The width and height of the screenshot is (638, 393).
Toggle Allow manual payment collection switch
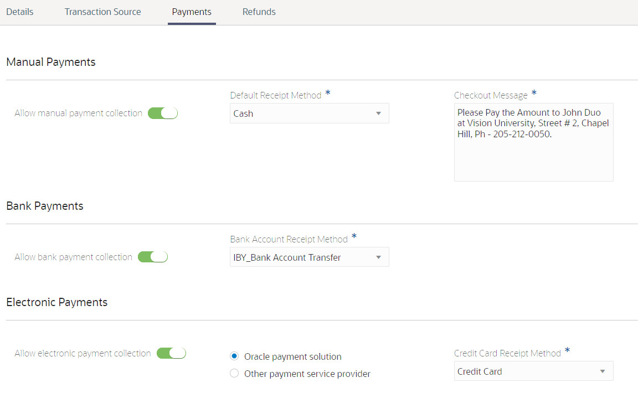pos(163,113)
